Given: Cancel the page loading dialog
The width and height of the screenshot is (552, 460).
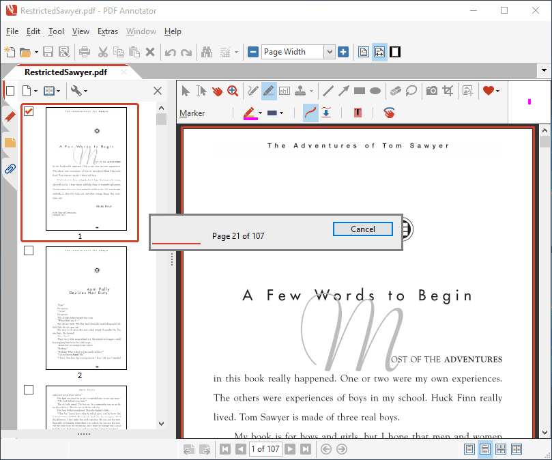Looking at the screenshot, I should coord(363,229).
